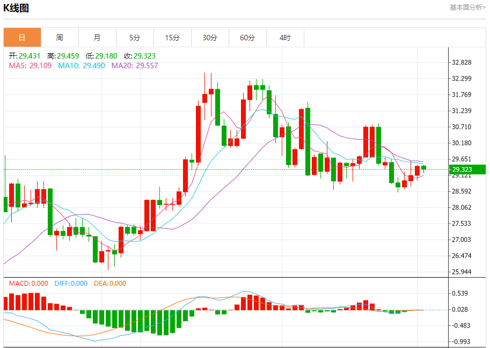Click the MACD: 0.000 indicator label
The width and height of the screenshot is (490, 348).
[28, 284]
